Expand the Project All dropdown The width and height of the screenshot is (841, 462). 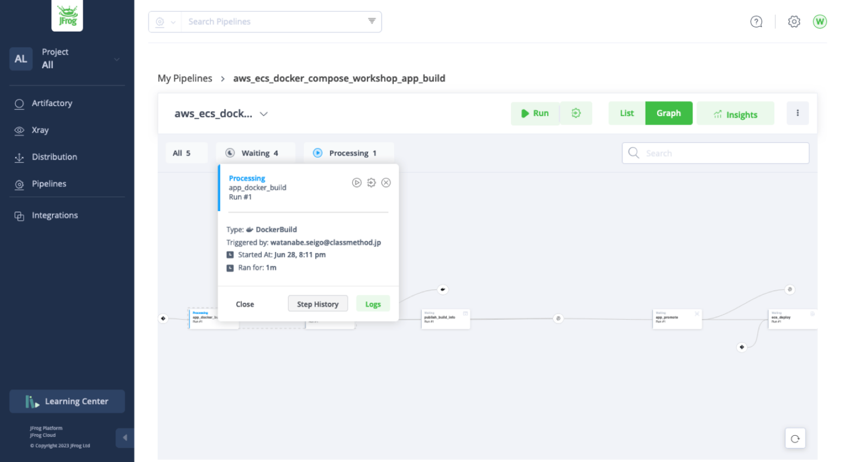(116, 59)
